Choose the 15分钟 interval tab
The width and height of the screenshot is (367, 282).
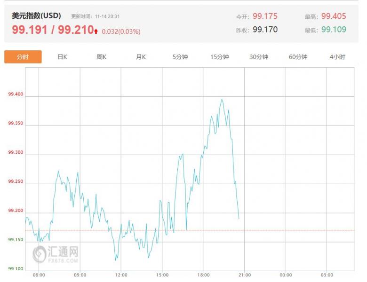[220, 57]
